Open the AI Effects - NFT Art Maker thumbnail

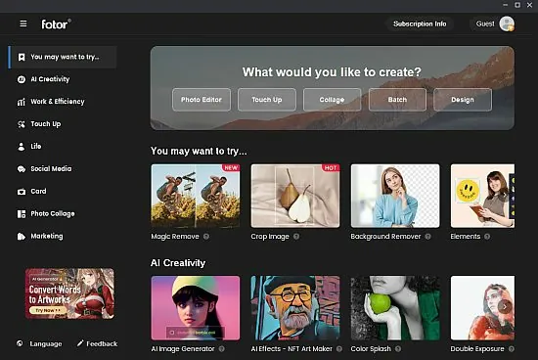coord(295,308)
